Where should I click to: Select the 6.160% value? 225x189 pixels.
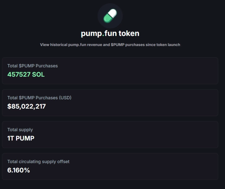[x=19, y=170]
